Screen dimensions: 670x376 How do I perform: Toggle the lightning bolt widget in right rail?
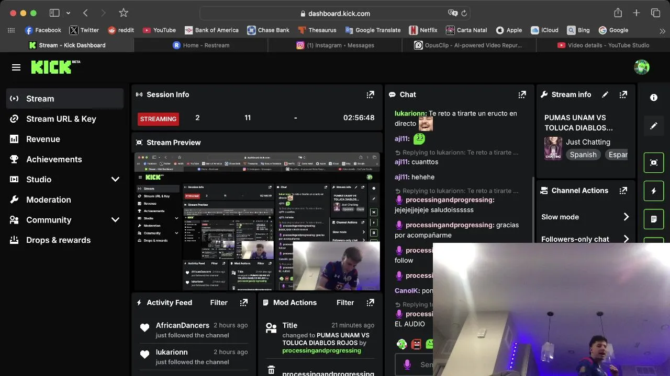[x=654, y=191]
